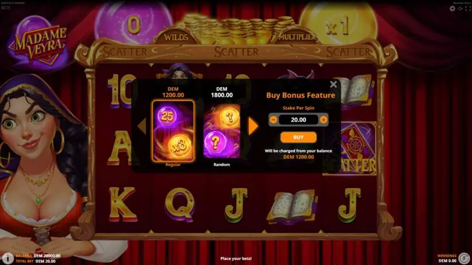Mute the game sound
The width and height of the screenshot is (472, 265).
coord(460,9)
